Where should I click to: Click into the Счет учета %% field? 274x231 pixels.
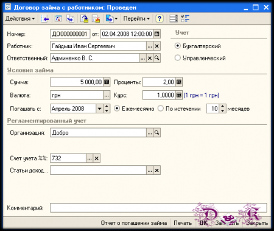pos(68,158)
